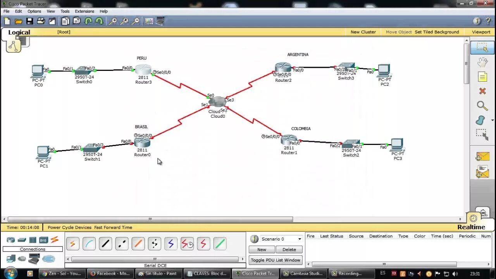This screenshot has height=279, width=496.
Task: Open the Options menu
Action: coord(34,11)
